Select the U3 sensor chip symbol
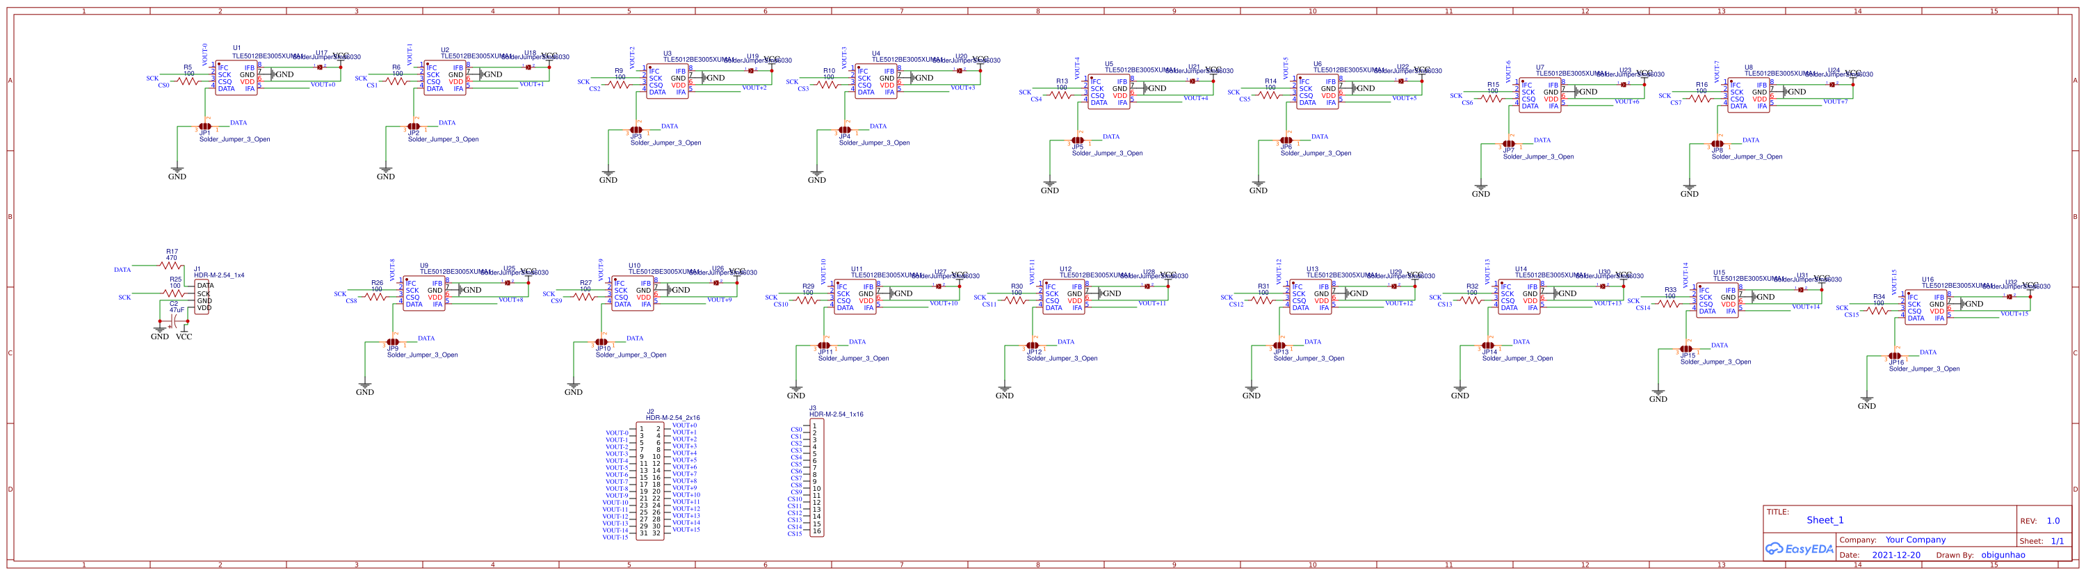 tap(668, 81)
